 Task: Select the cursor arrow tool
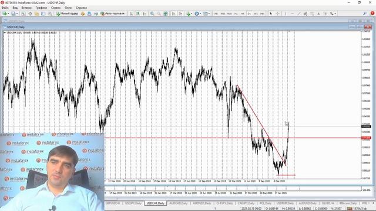click(271, 13)
